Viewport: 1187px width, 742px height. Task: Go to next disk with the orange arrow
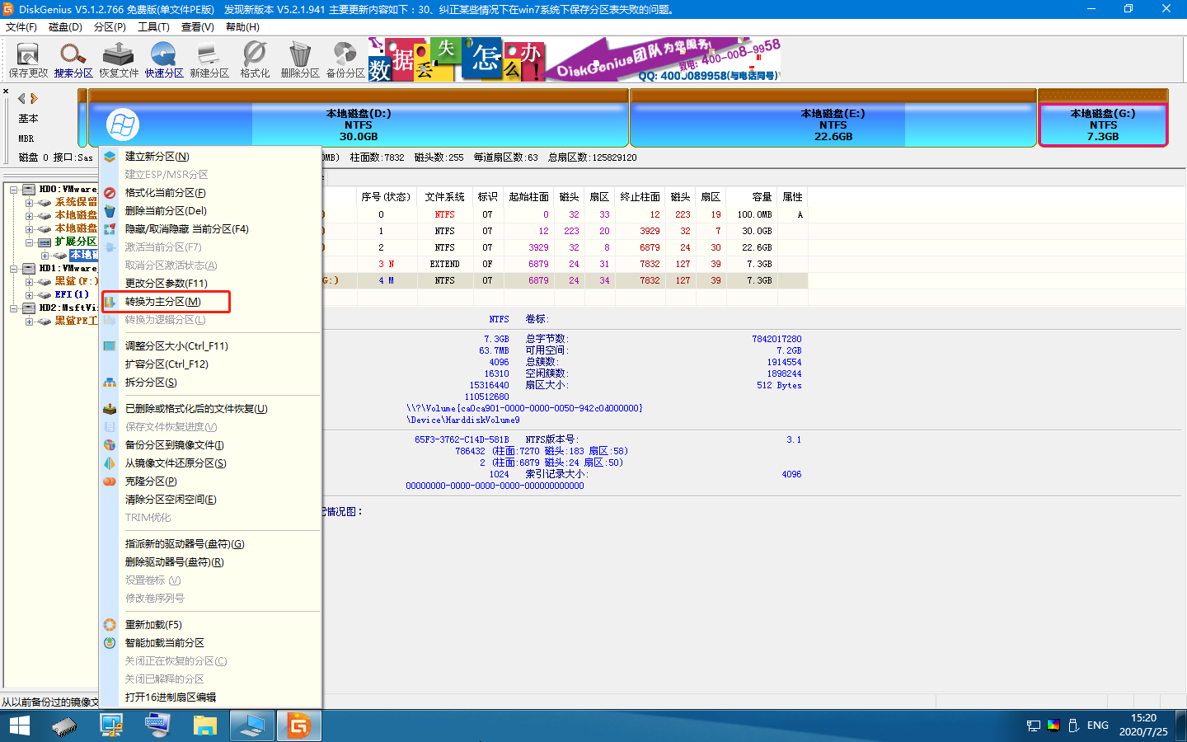pyautogui.click(x=34, y=98)
